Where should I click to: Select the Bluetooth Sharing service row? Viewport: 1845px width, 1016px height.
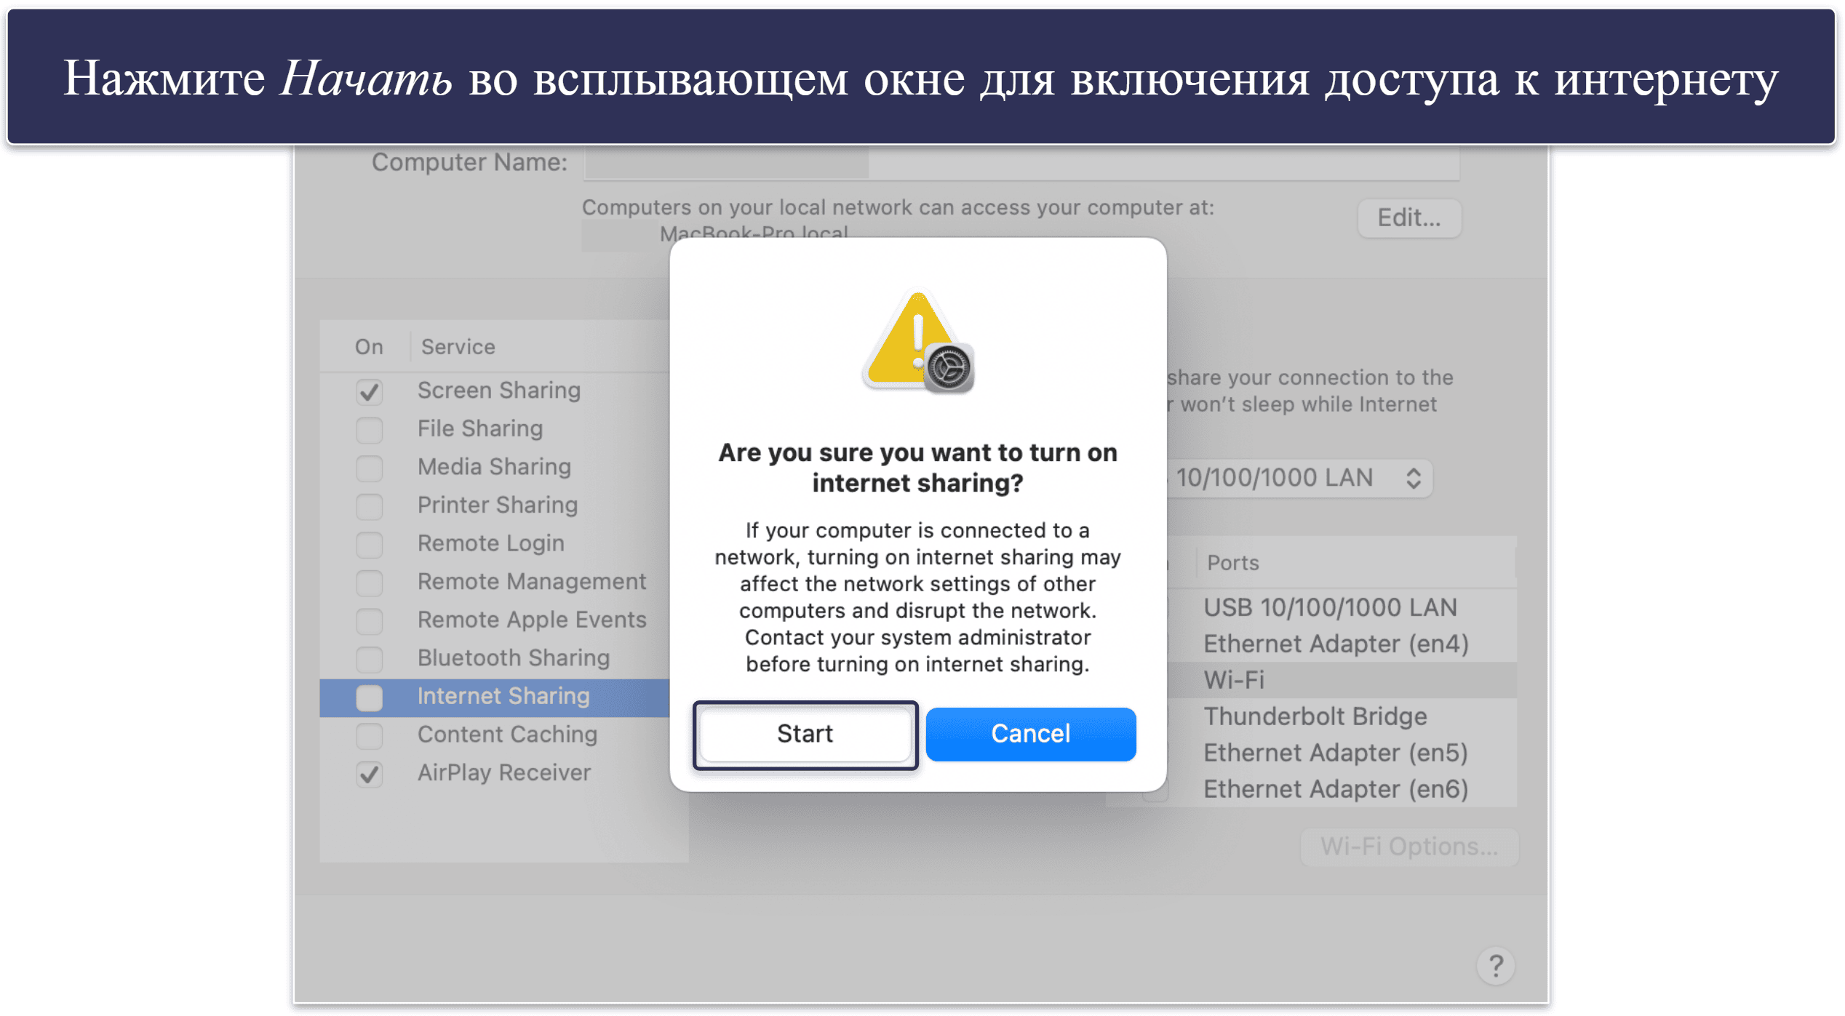[x=495, y=658]
